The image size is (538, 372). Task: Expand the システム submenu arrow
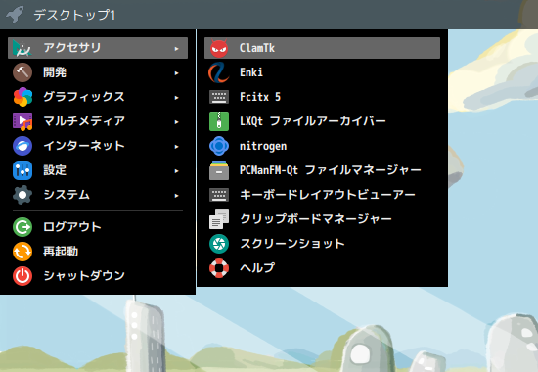coord(176,195)
